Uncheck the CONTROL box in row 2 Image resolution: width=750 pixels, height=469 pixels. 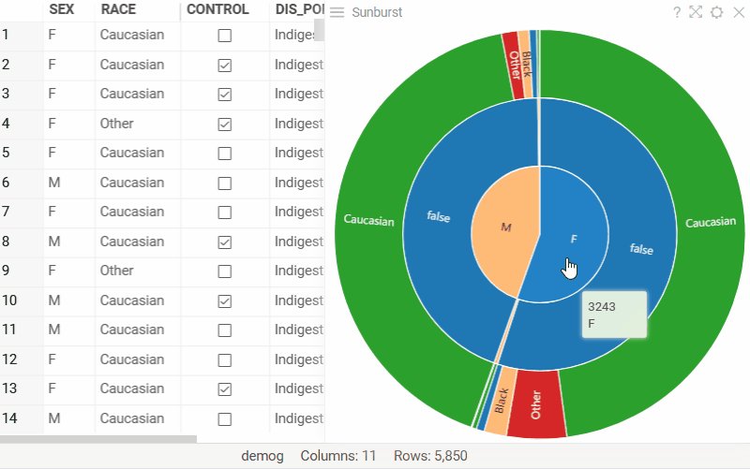(x=225, y=65)
